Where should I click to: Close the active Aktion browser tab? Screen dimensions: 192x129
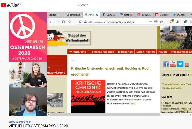97,15
